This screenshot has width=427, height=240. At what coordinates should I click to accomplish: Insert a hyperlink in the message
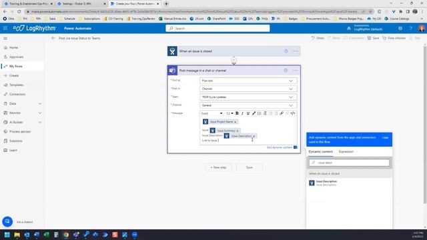[282, 113]
